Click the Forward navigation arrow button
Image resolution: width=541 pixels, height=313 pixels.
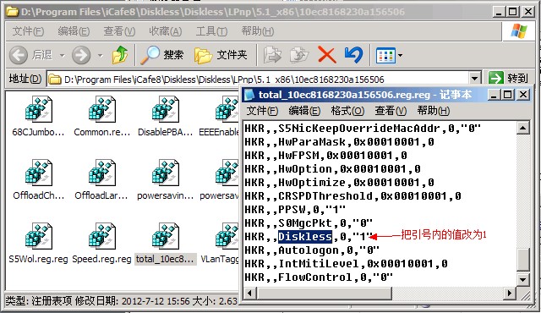click(x=81, y=55)
